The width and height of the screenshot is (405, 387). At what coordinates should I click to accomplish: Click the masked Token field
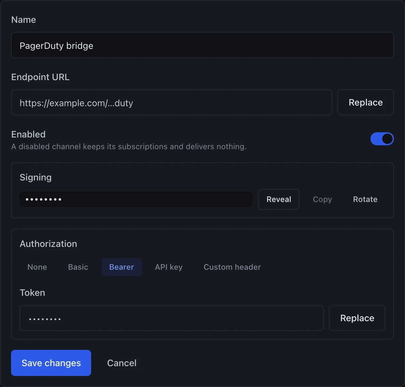pos(171,318)
